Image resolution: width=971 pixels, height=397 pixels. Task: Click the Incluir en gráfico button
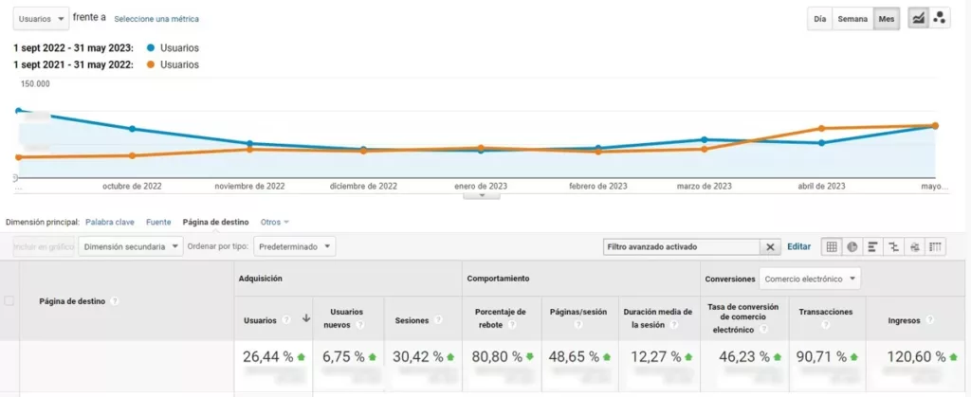click(44, 246)
